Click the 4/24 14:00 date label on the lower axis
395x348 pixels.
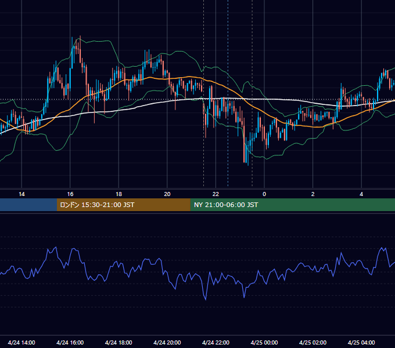[x=21, y=342]
